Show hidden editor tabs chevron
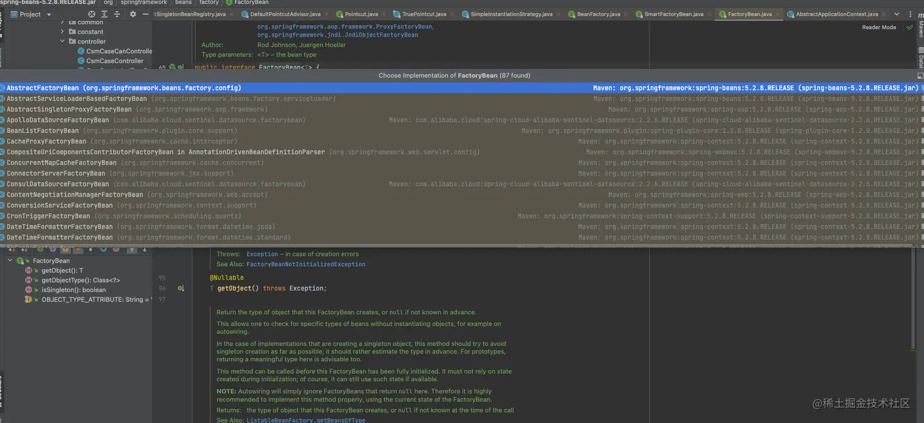Viewport: 924px width, 423px height. [x=898, y=14]
